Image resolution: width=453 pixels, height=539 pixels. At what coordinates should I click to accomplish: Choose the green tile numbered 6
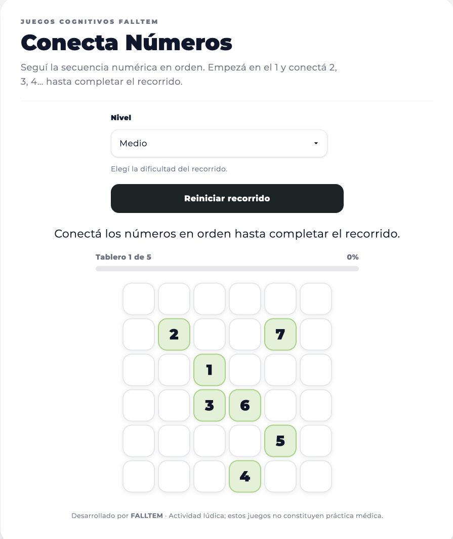[x=245, y=405]
